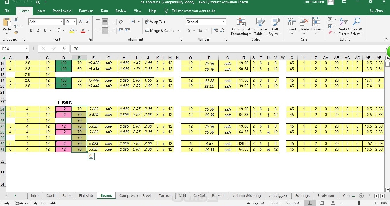The width and height of the screenshot is (390, 206).
Task: Click the Format cells icon
Action: tap(316, 22)
